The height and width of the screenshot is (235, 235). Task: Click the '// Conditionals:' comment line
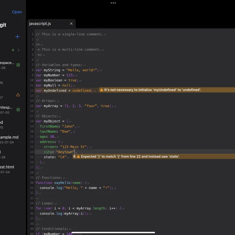(x=52, y=229)
